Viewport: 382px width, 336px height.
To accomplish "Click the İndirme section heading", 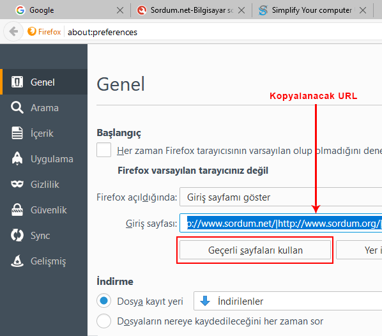I will tap(115, 281).
